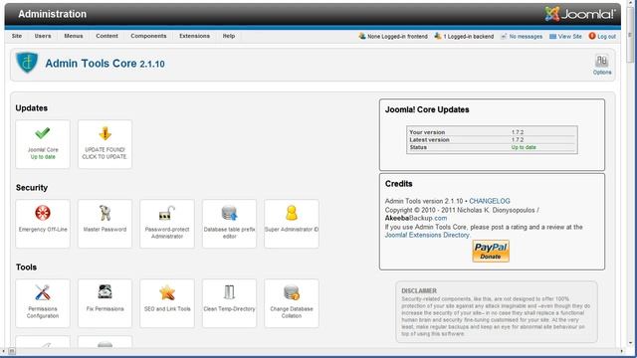Image resolution: width=637 pixels, height=358 pixels.
Task: Open Database table prefix editor
Action: pyautogui.click(x=229, y=224)
